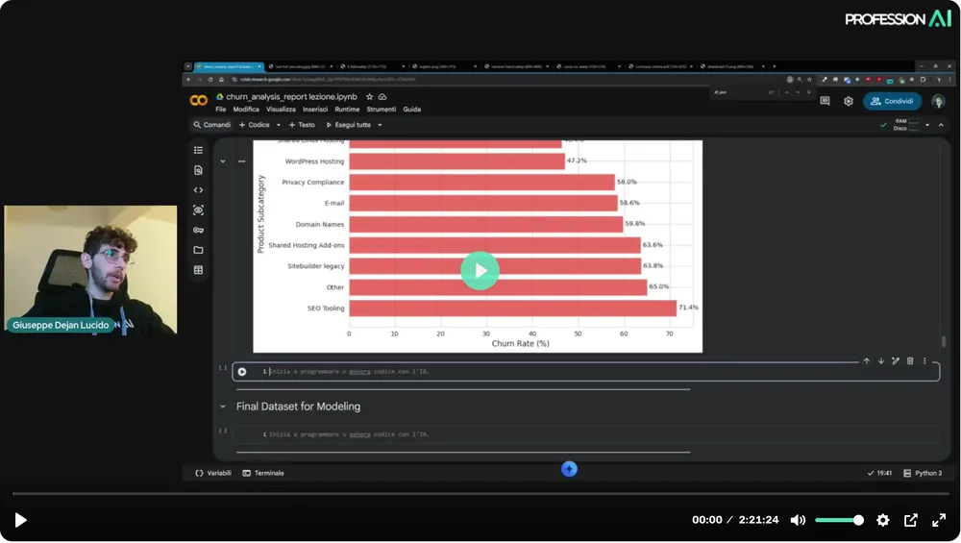Open the data table icon in sidebar
Viewport: 961px width, 543px height.
click(199, 270)
